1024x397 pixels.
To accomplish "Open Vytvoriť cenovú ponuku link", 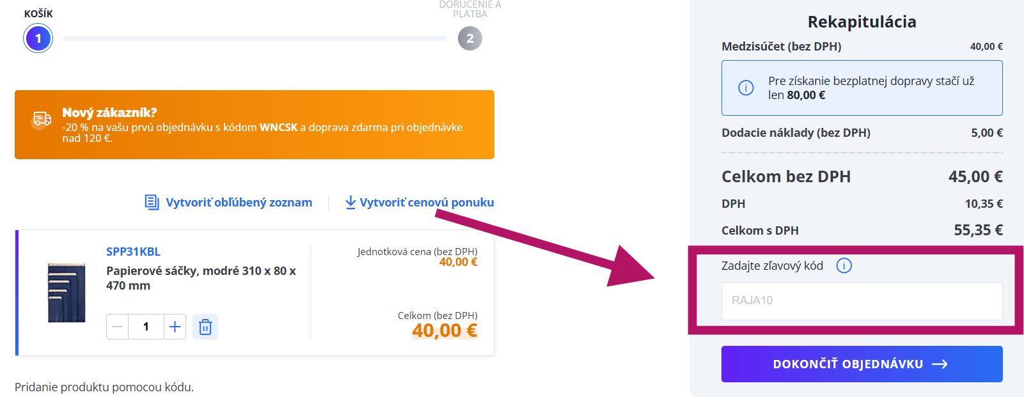I will [x=427, y=202].
